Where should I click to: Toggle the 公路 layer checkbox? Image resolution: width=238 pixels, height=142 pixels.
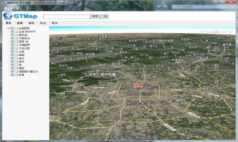(12, 51)
